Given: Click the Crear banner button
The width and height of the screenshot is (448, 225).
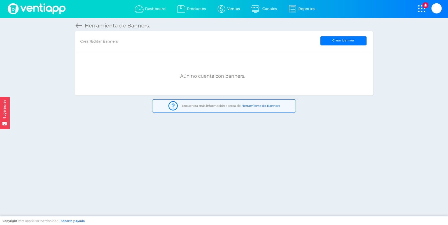Looking at the screenshot, I should coord(343,41).
